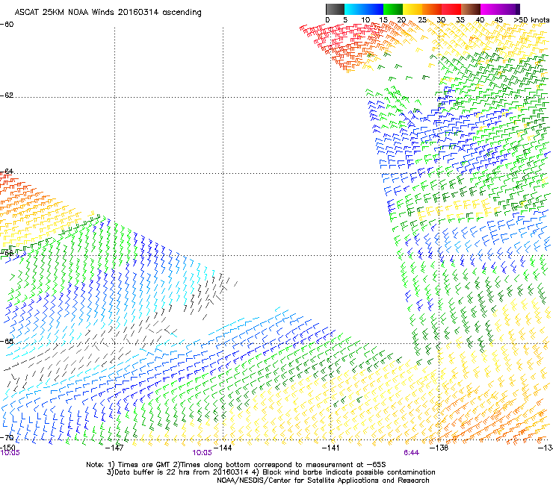The height and width of the screenshot is (485, 553).
Task: Click the yellow 20-25 knots legend swatch
Action: pos(413,9)
